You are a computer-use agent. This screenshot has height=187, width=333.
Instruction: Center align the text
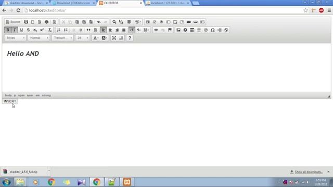(110, 30)
